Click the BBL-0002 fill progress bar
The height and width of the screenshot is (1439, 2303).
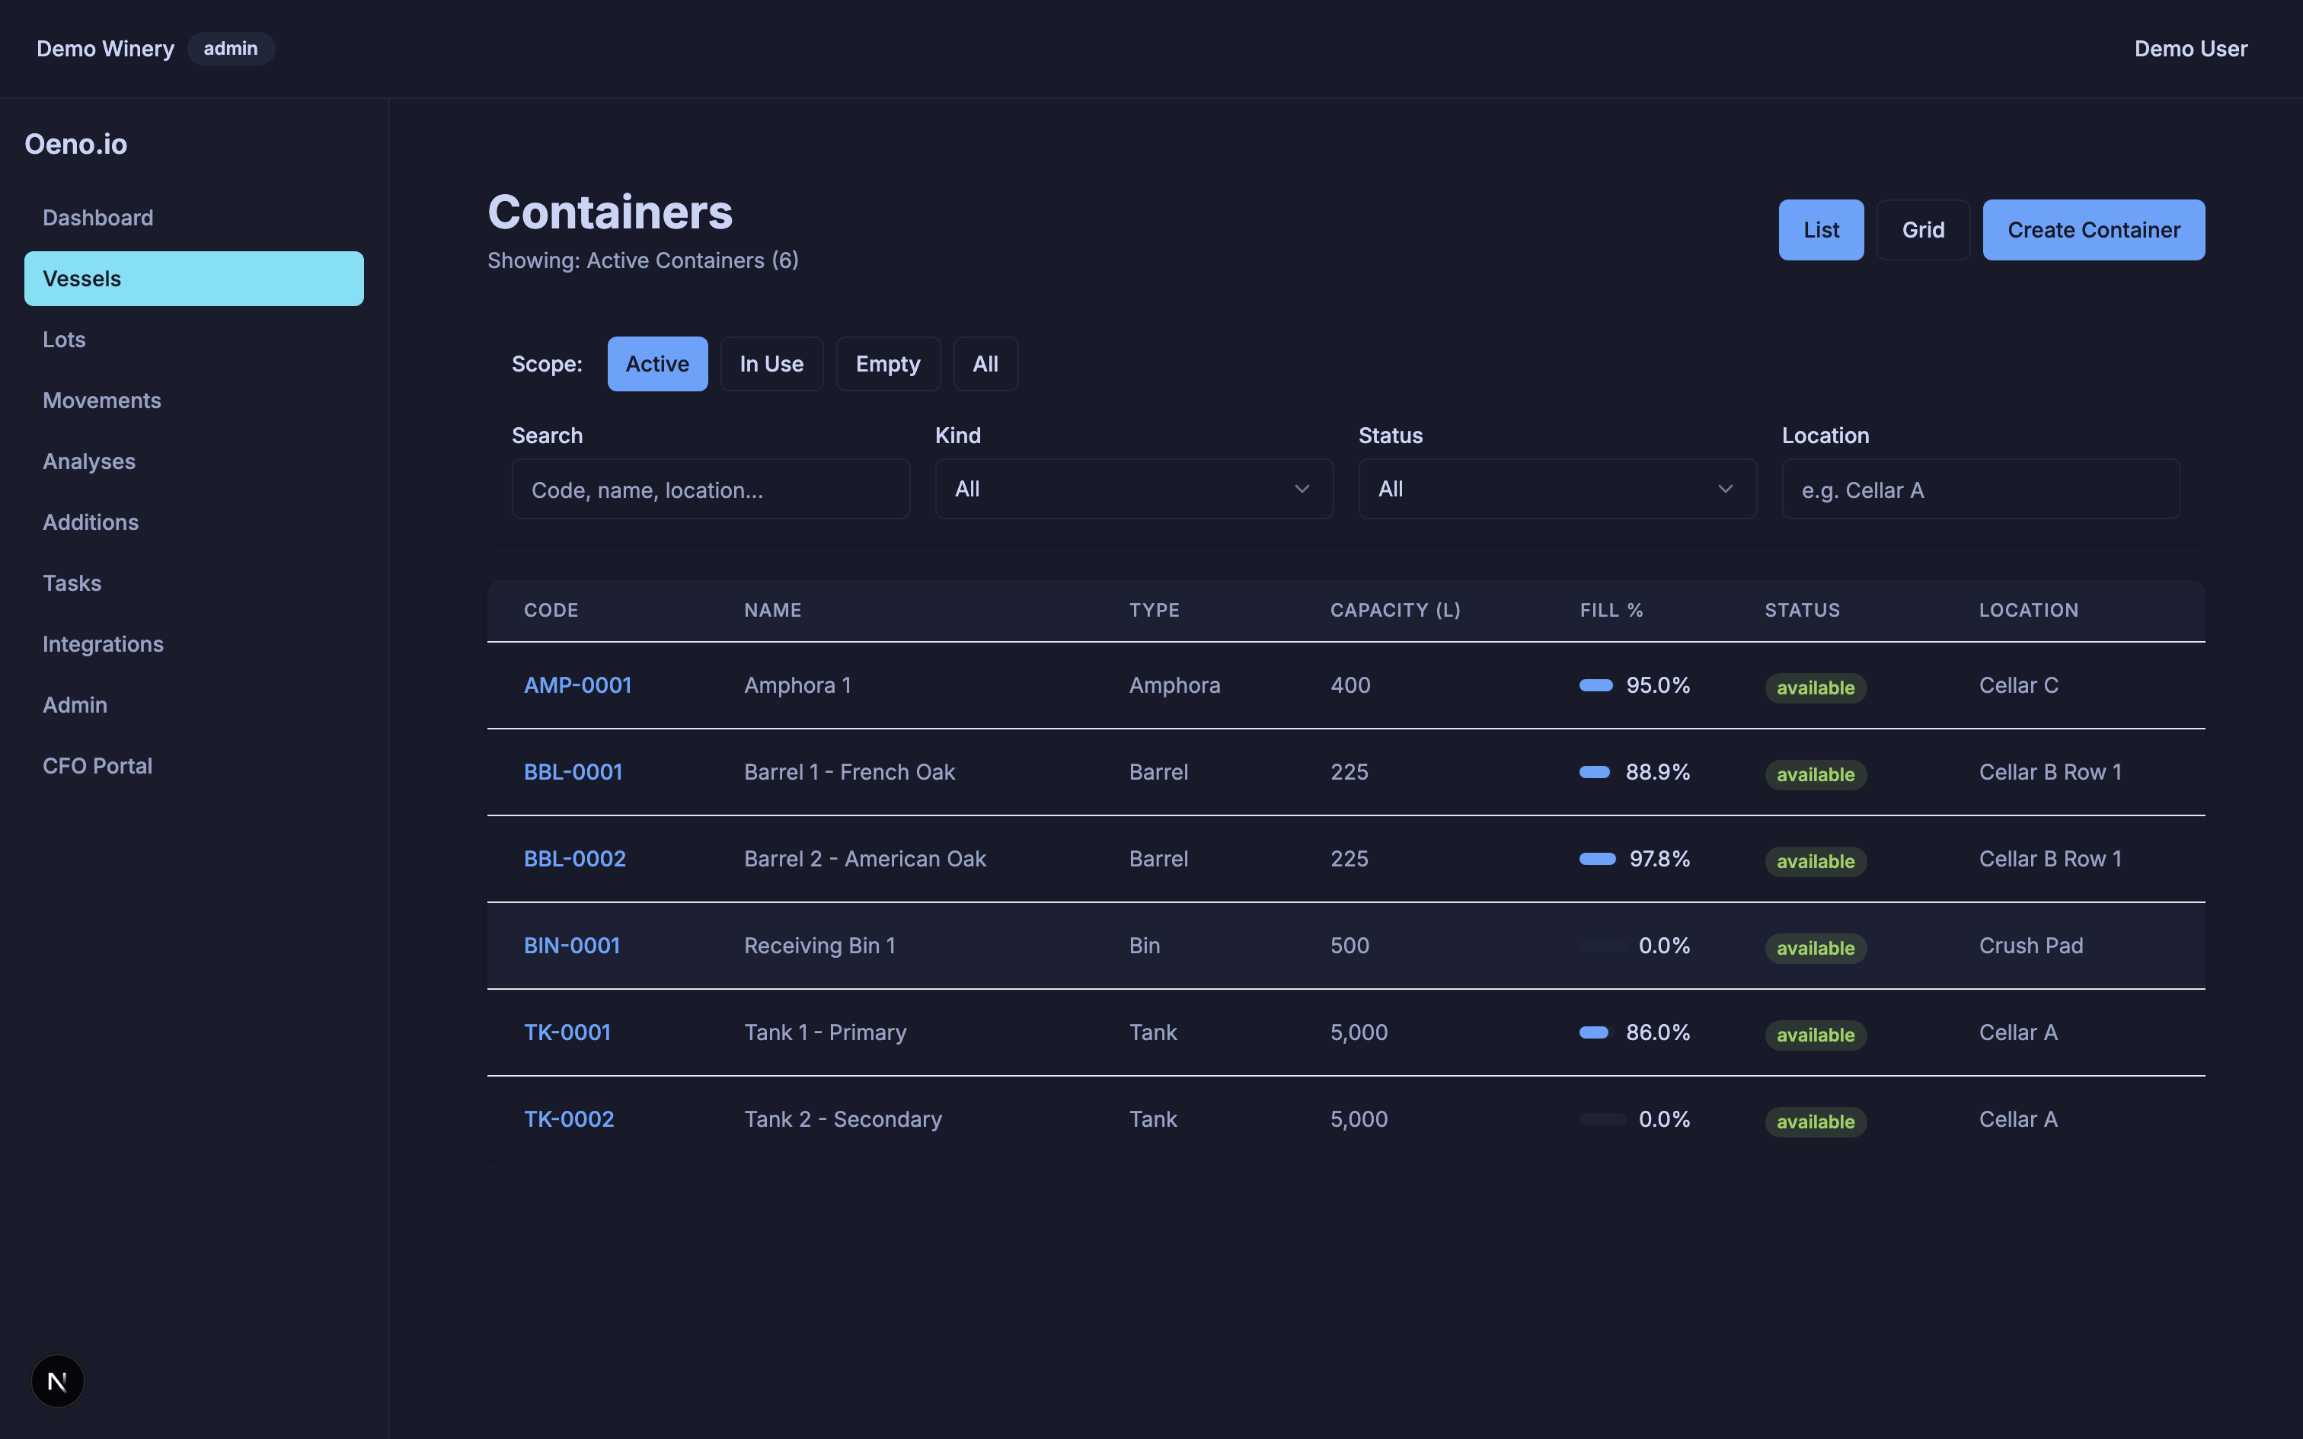tap(1598, 859)
